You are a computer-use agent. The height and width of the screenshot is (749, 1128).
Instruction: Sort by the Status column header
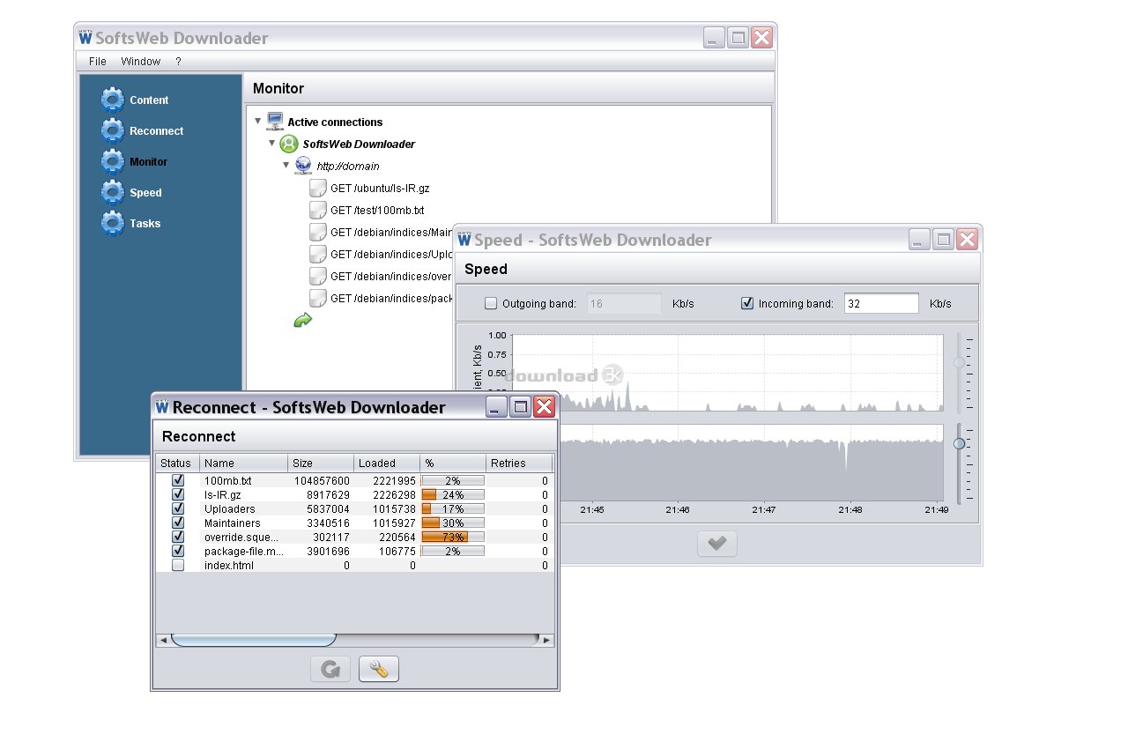pyautogui.click(x=178, y=463)
